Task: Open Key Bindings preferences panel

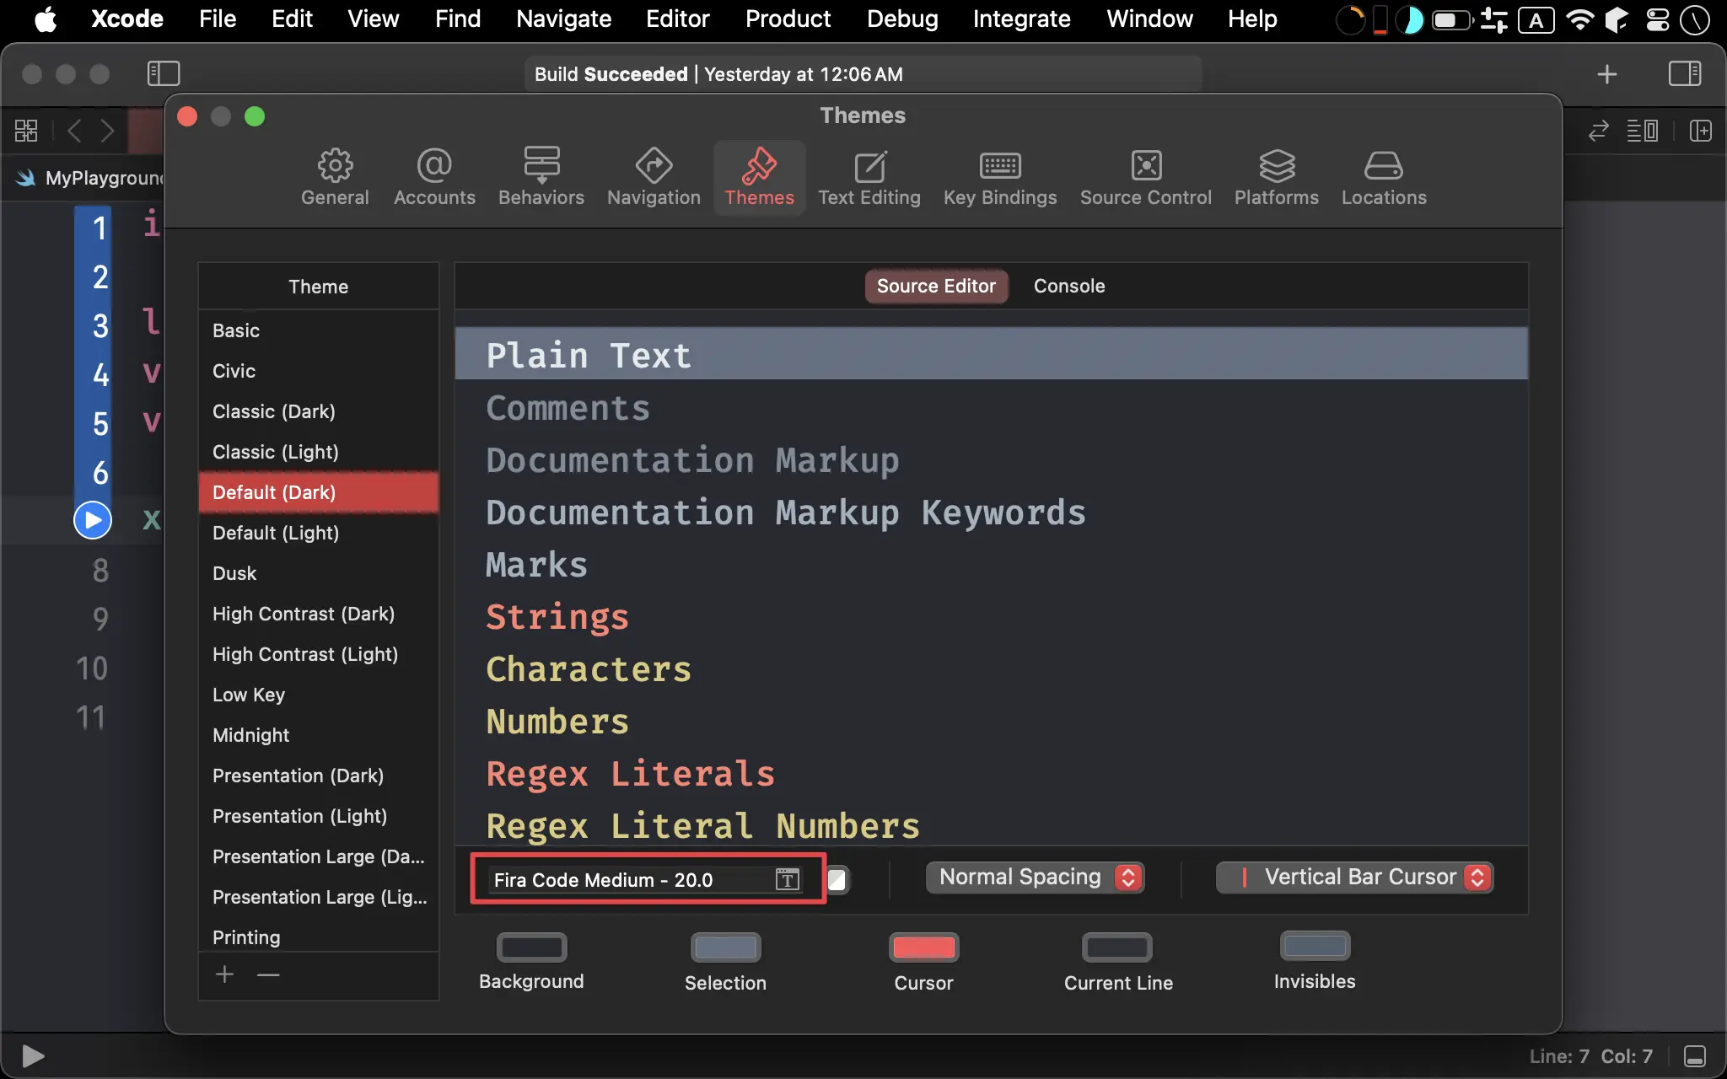Action: pyautogui.click(x=1001, y=176)
